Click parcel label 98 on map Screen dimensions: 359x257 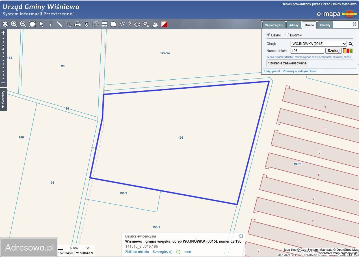[63, 66]
